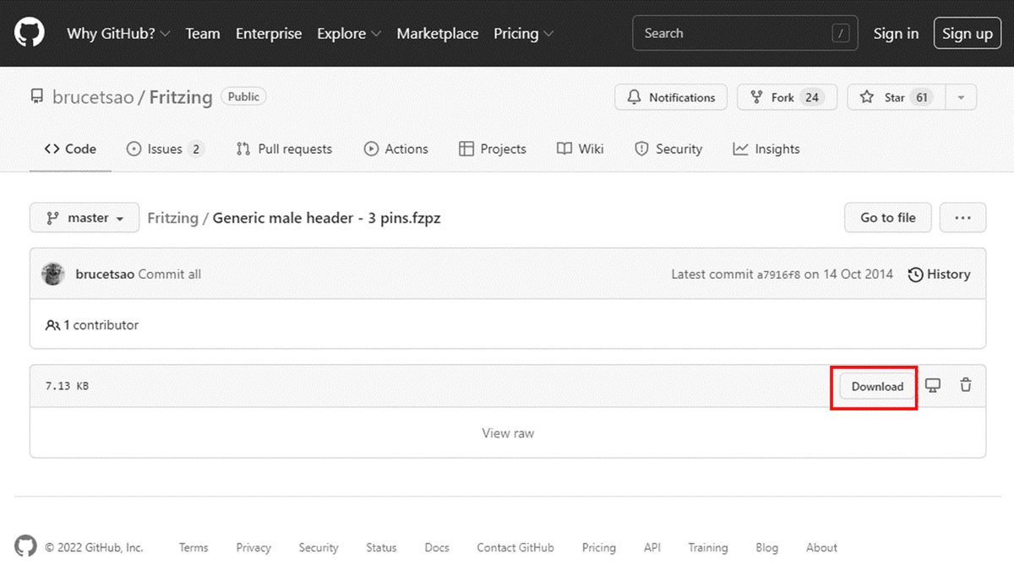1014x576 pixels.
Task: Click Sign in link
Action: point(896,34)
